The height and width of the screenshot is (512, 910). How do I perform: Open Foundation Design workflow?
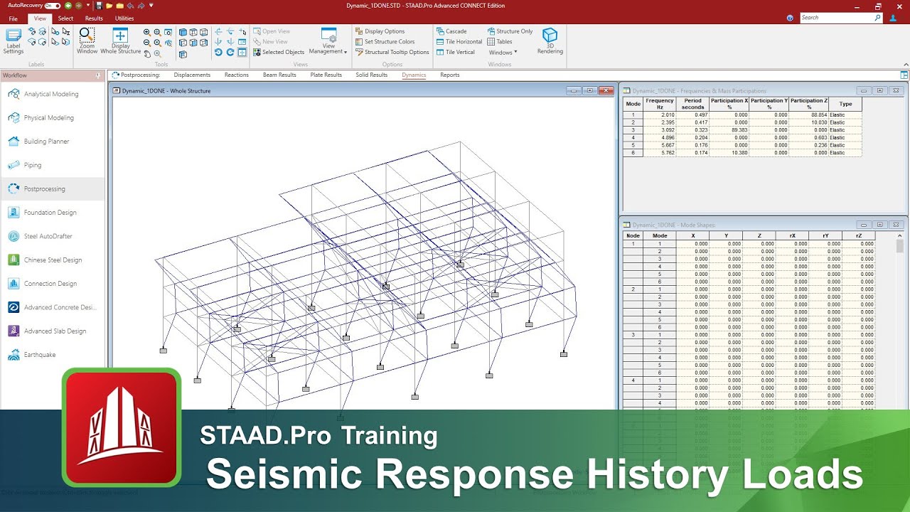click(53, 213)
